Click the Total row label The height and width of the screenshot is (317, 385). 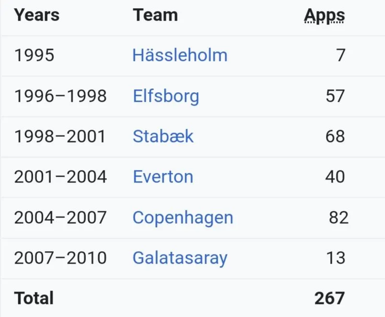click(34, 298)
